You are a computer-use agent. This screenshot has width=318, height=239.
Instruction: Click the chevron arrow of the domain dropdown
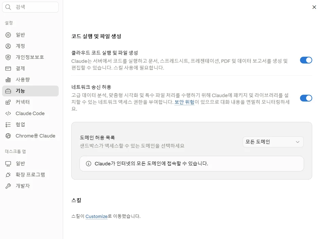[x=298, y=142]
